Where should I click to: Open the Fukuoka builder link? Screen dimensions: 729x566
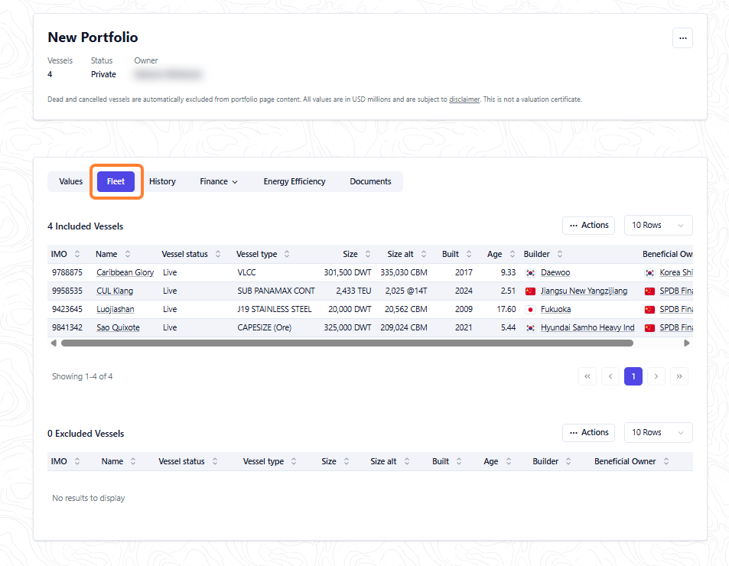point(555,310)
